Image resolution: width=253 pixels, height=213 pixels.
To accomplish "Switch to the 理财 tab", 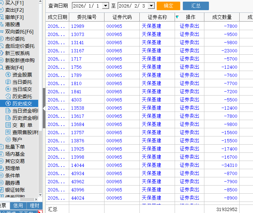I will [35, 205].
